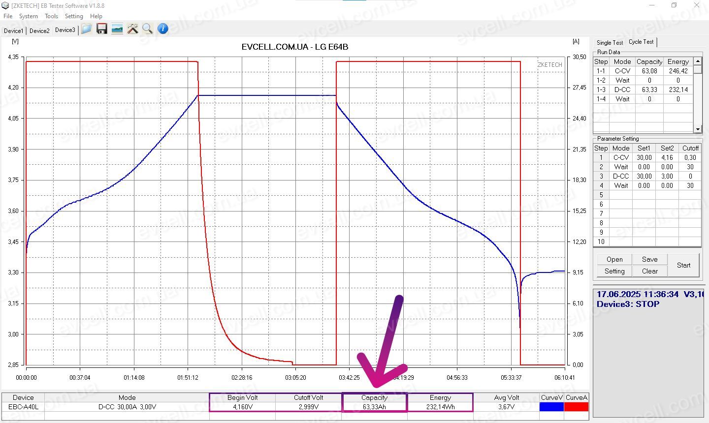Click the landscape picture toolbar icon
This screenshot has height=423, width=709.
[x=117, y=29]
